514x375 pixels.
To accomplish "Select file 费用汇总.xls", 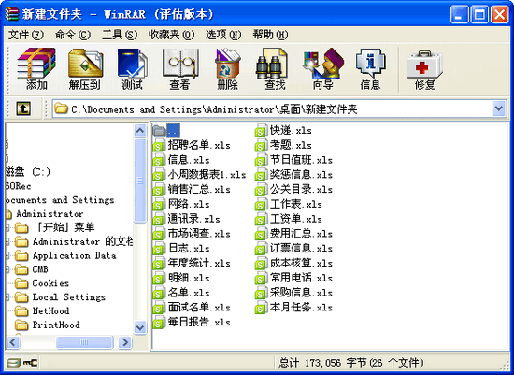I will [293, 234].
